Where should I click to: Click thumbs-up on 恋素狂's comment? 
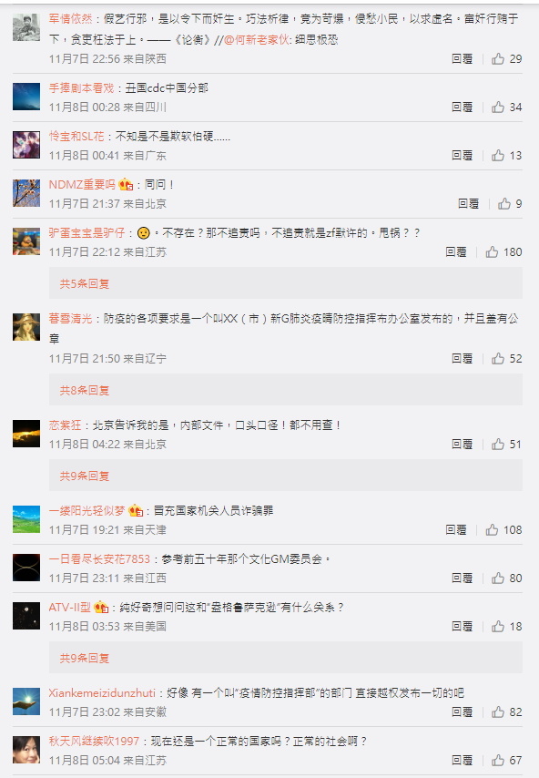[x=506, y=444]
